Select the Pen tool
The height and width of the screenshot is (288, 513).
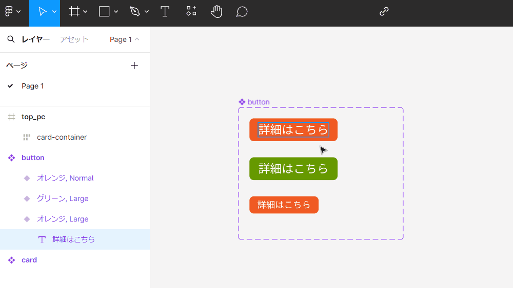tap(135, 12)
